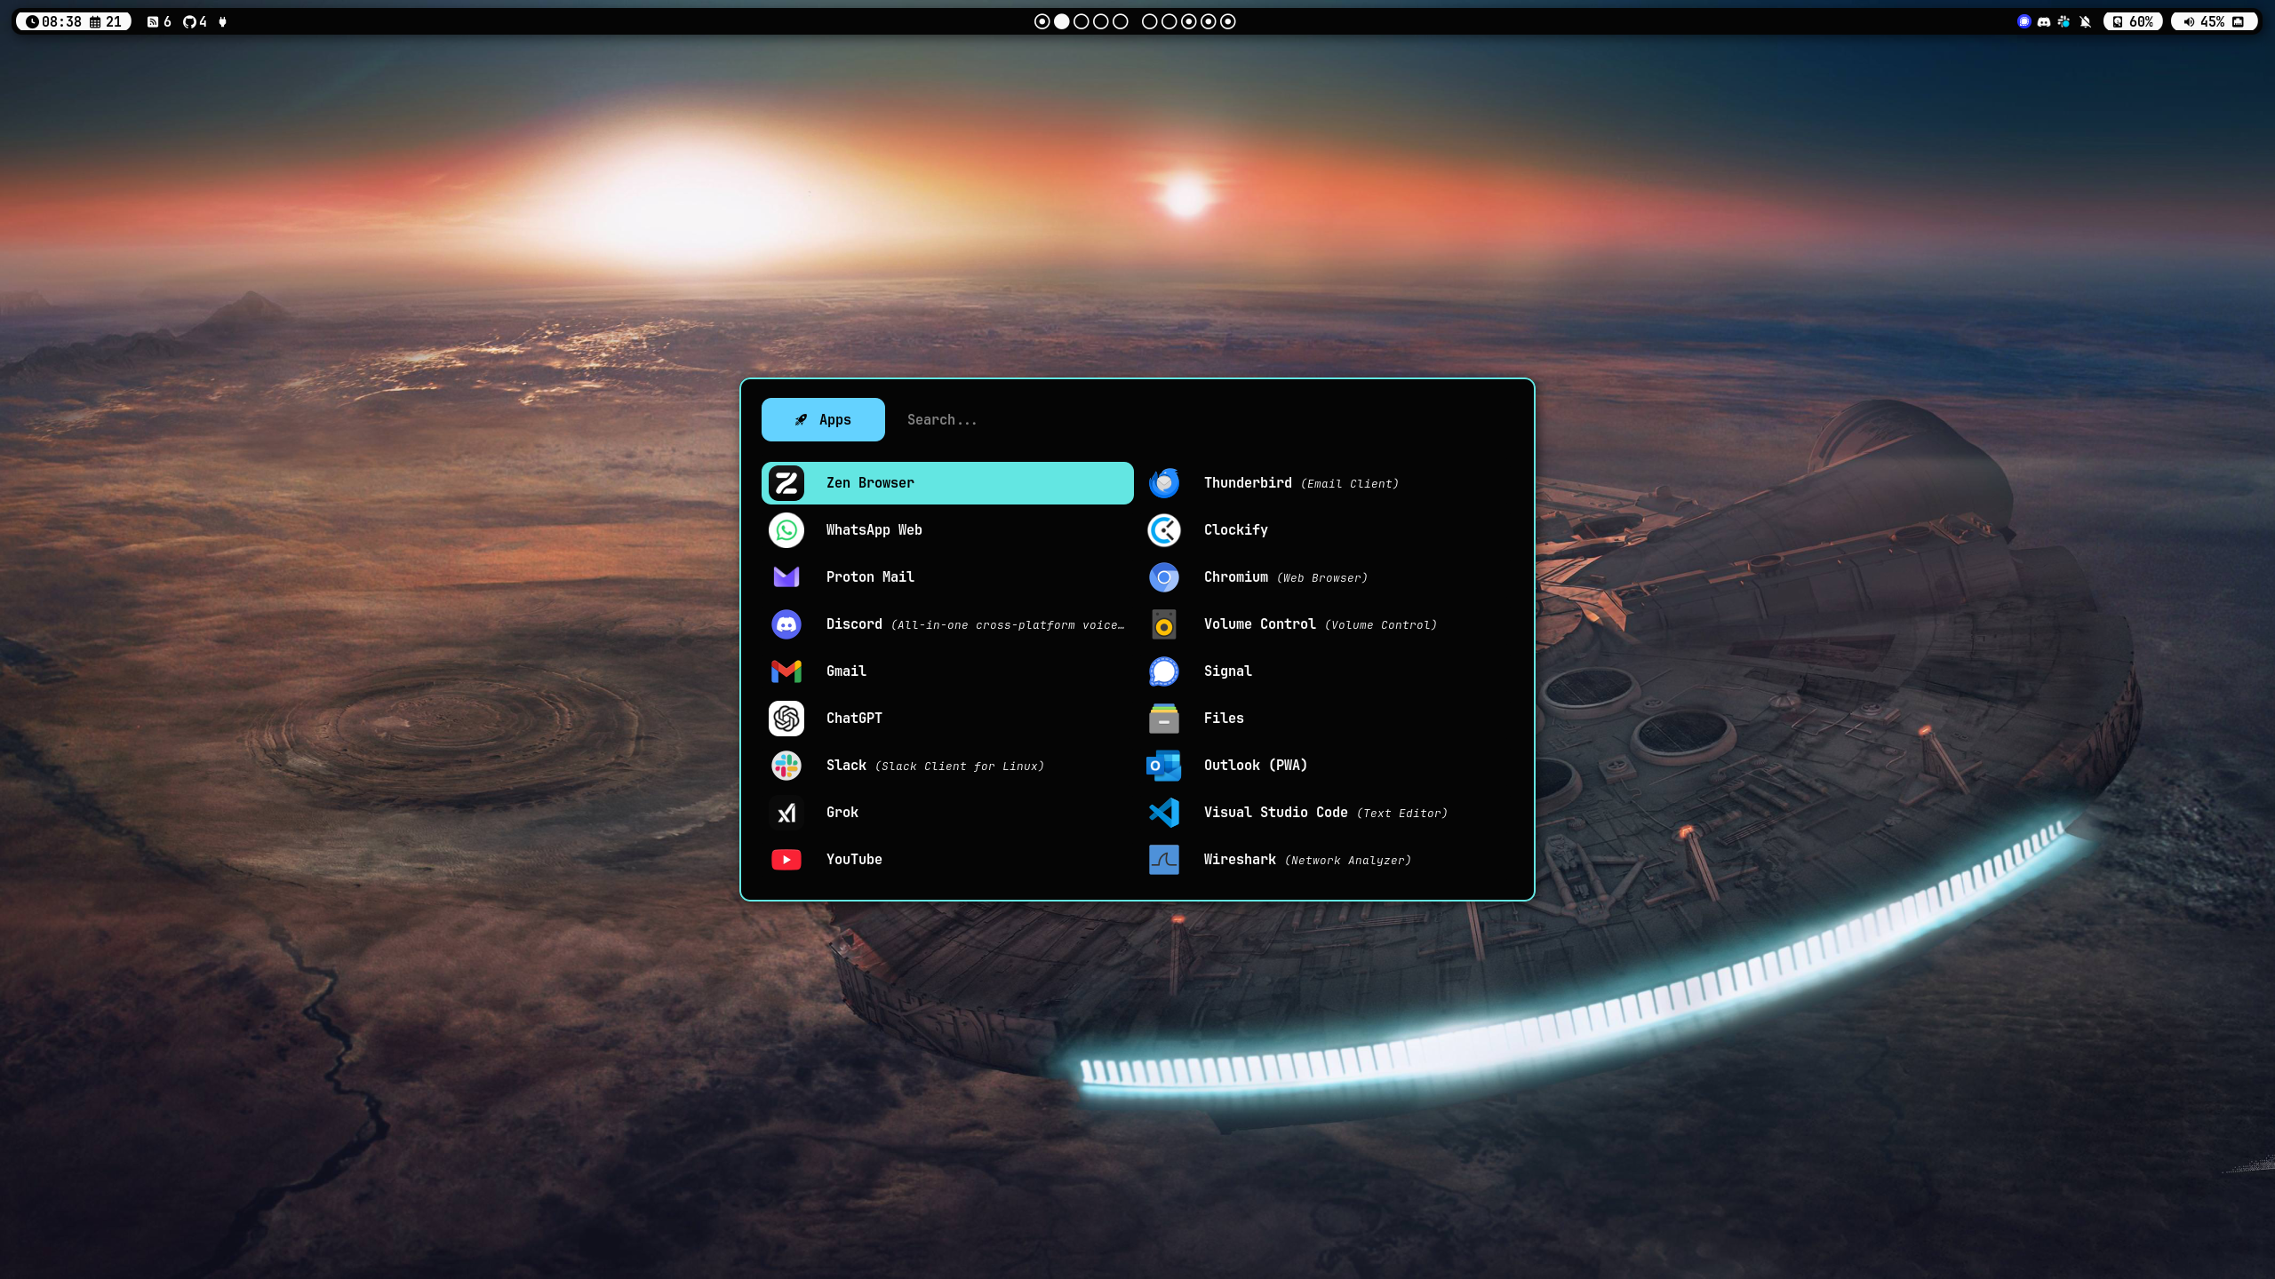Click the 08:38 clock in the top bar
This screenshot has width=2275, height=1279.
tap(54, 21)
